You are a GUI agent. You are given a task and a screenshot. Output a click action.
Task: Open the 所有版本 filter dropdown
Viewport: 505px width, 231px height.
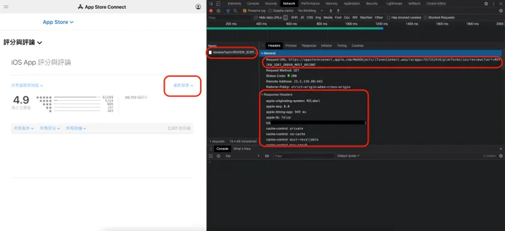pos(23,128)
